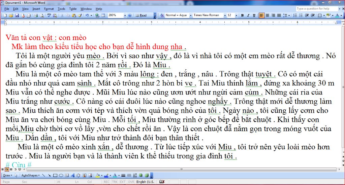Click the Read layout button
The width and height of the screenshot is (345, 185).
141,15
